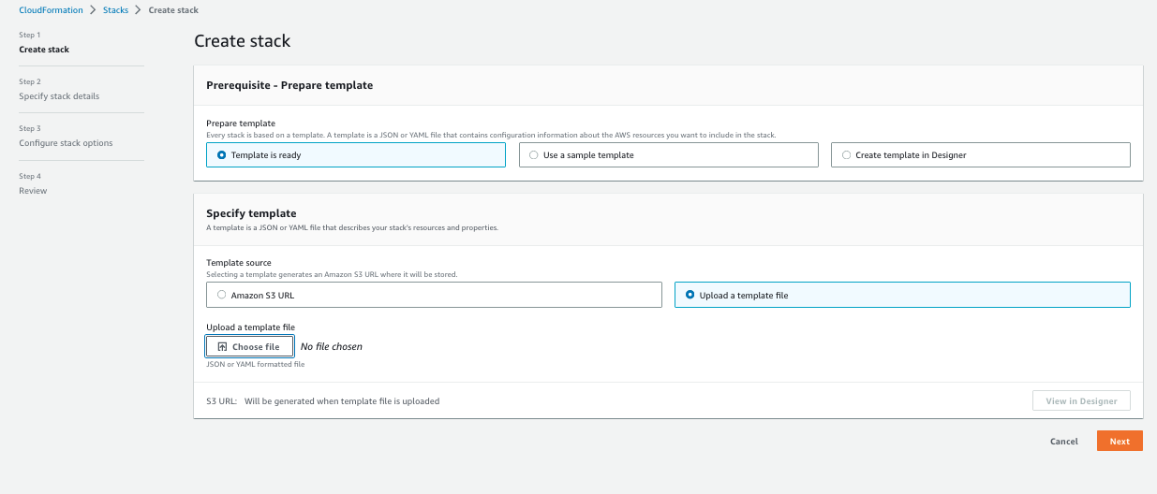Select 'Use a sample template' option

pyautogui.click(x=534, y=155)
